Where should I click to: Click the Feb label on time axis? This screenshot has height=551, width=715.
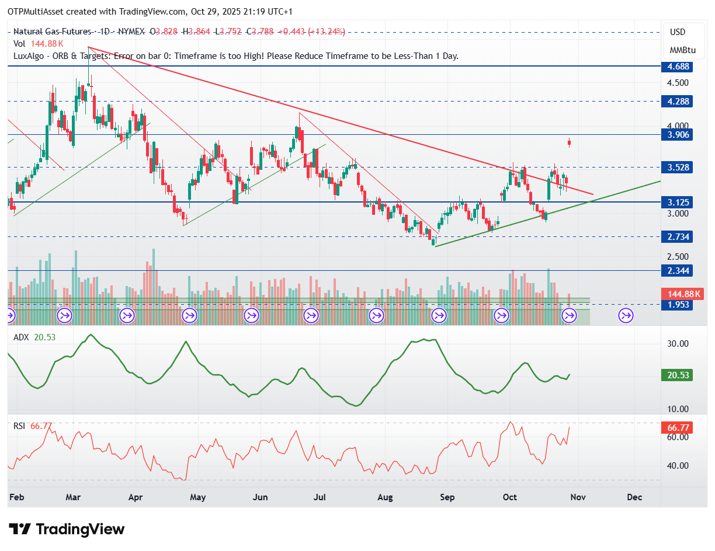point(16,497)
